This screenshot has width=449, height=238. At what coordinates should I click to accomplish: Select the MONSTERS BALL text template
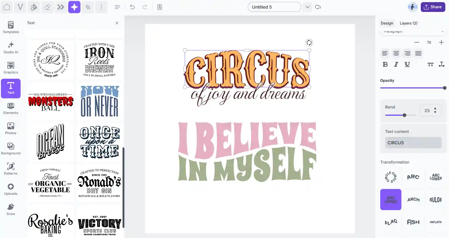[50, 100]
